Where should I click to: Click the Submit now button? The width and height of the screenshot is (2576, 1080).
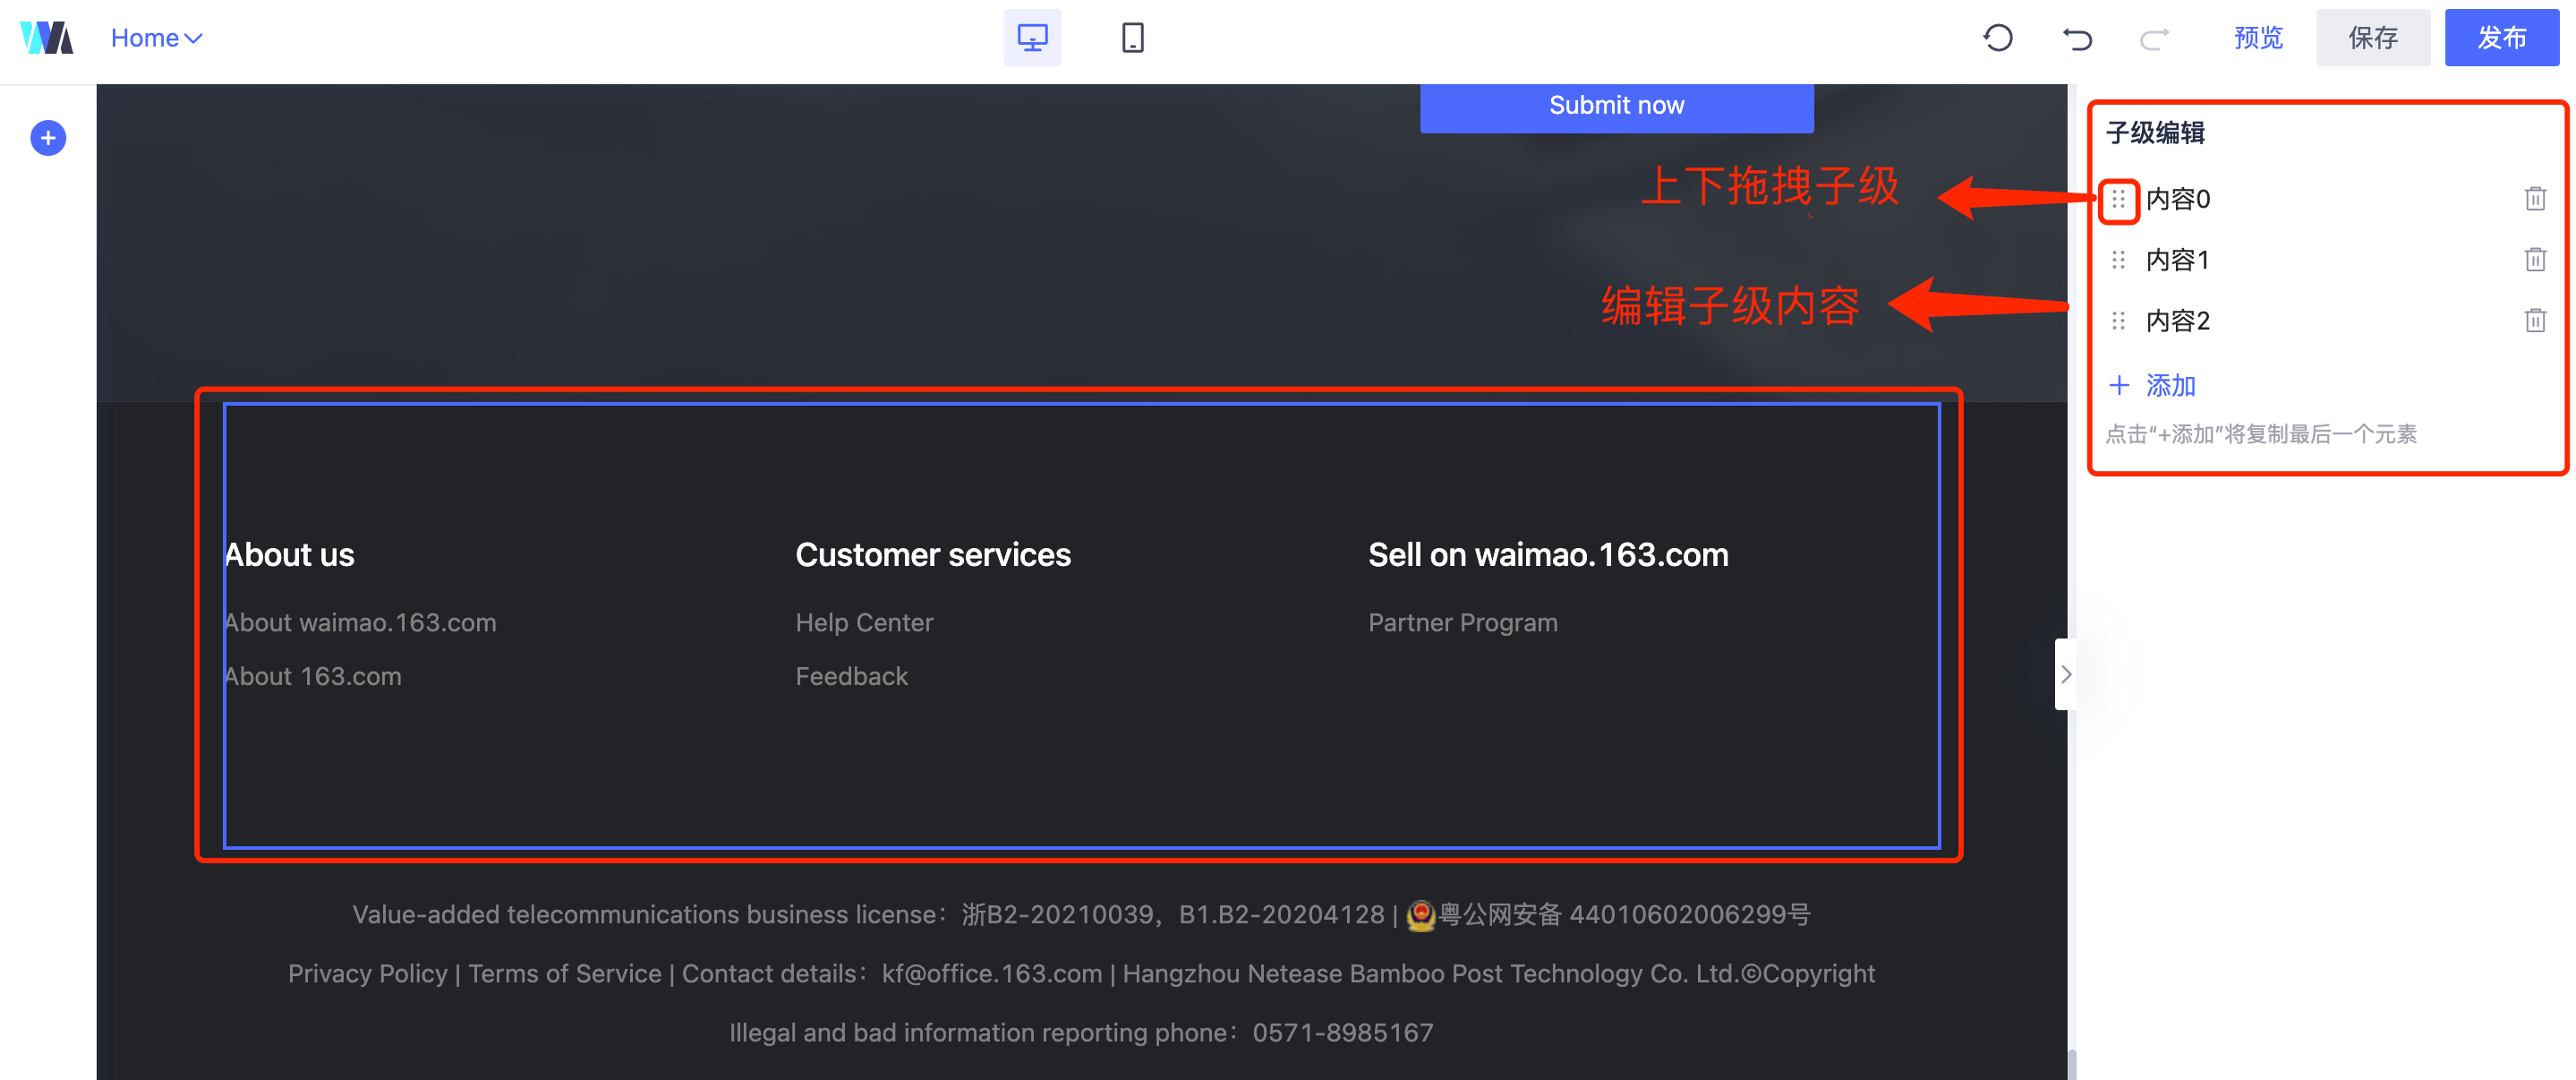(1616, 106)
